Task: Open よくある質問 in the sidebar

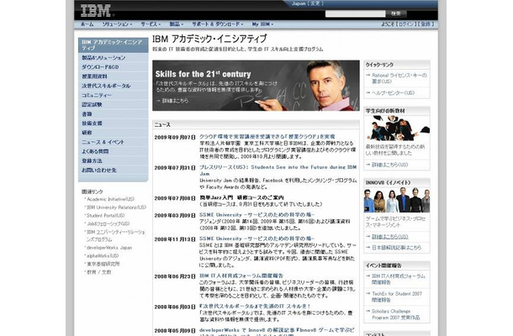Action: pyautogui.click(x=95, y=151)
